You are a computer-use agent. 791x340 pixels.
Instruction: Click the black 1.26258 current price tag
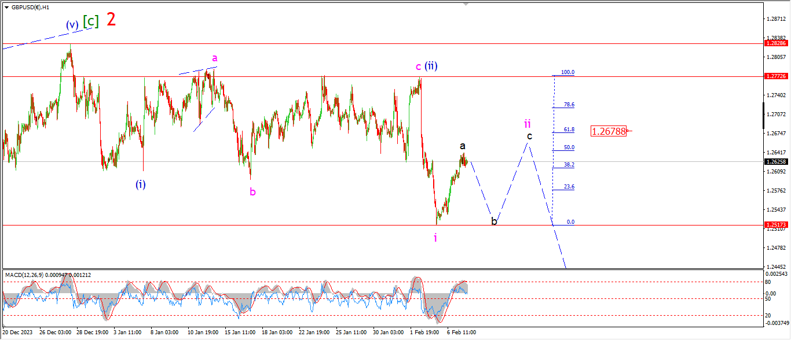point(775,162)
